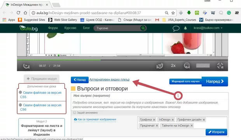The width and height of the screenshot is (241, 140).
Task: Open the Цукев ООД calendar bookmark
Action: coord(97,20)
